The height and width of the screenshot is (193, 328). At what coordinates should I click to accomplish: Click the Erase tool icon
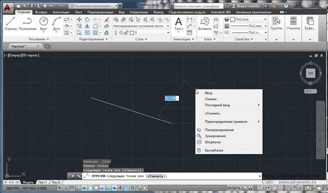pos(106,19)
